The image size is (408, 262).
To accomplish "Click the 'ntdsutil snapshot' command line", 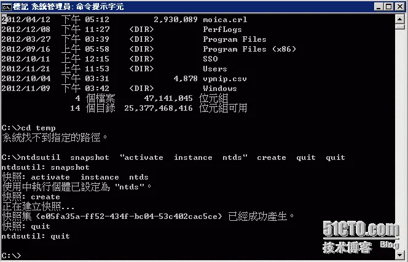I will tap(173, 157).
